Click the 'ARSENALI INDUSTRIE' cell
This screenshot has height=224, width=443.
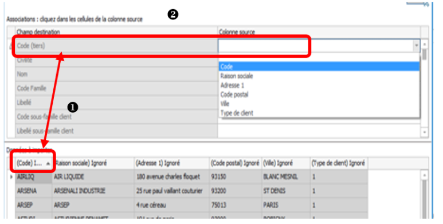[93, 191]
